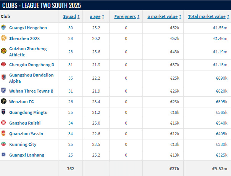Sort by ø market value header
Image resolution: width=231 pixels, height=176 pixels.
coord(163,16)
